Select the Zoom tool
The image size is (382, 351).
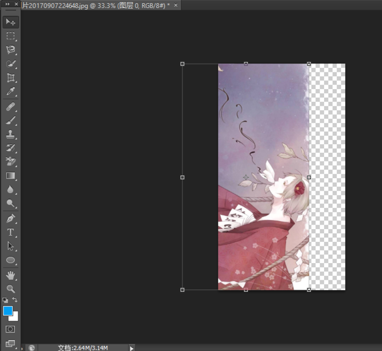coord(10,289)
